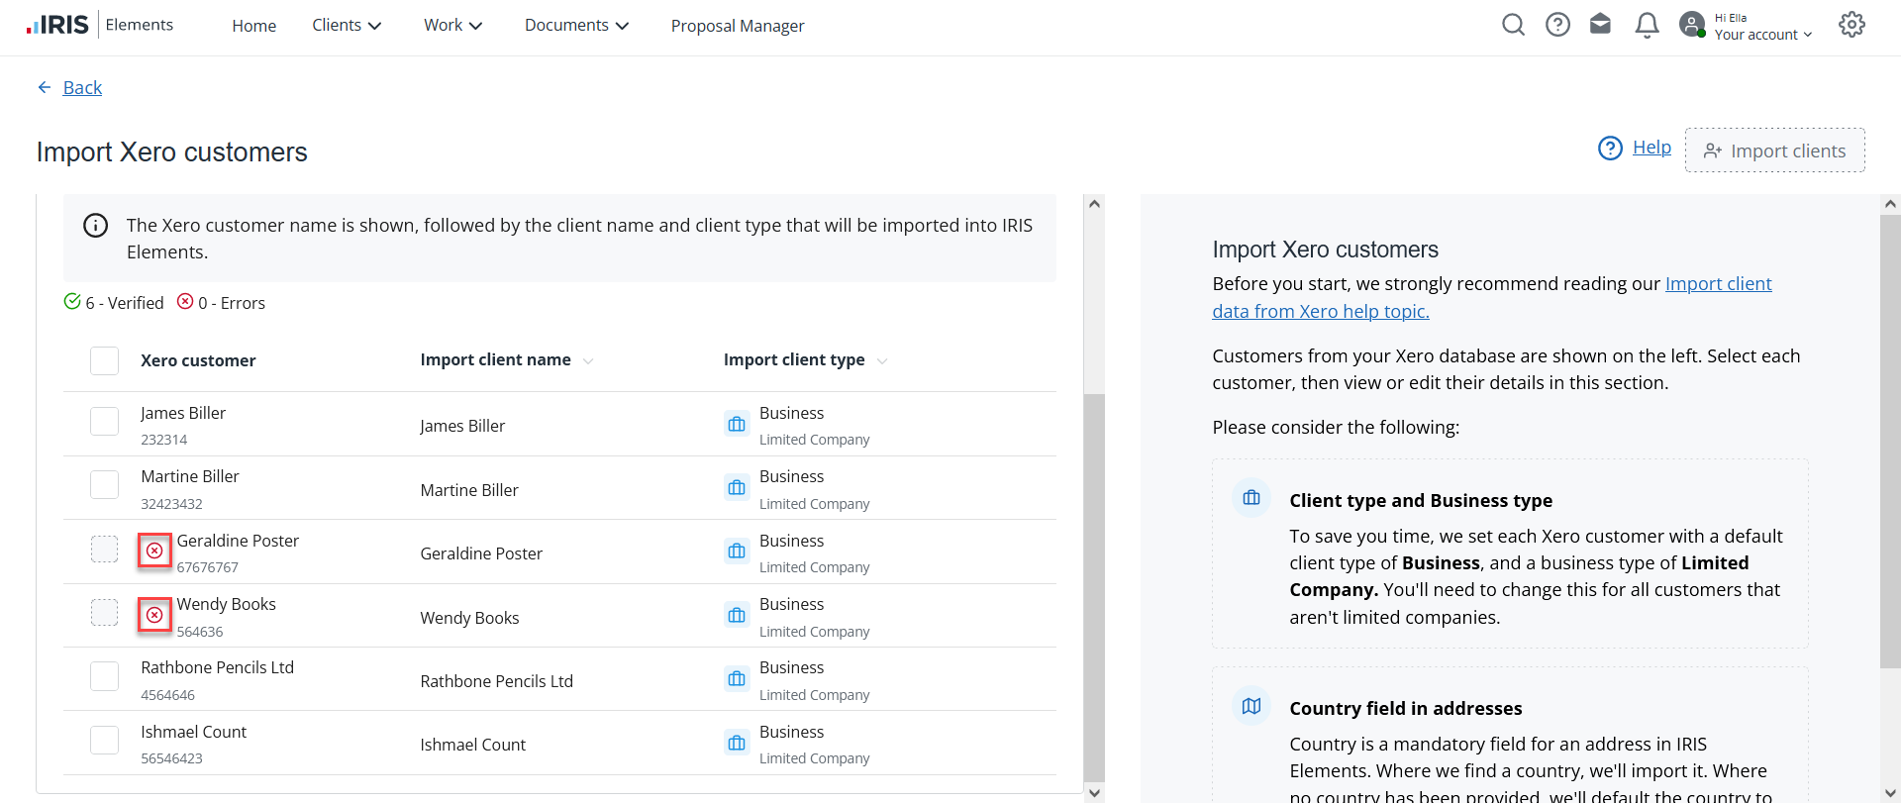Click the customer list scrollbar up arrow
The height and width of the screenshot is (803, 1901).
pos(1094,204)
